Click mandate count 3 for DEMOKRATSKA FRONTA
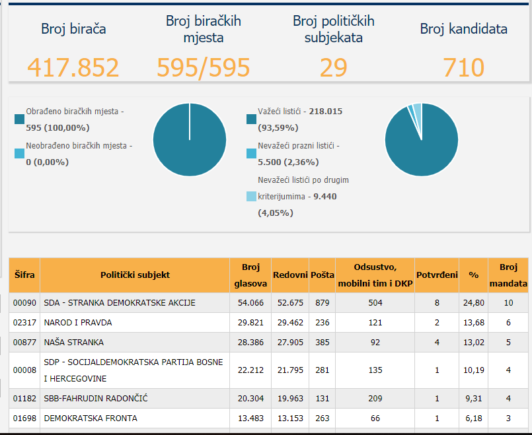Image resolution: width=532 pixels, height=435 pixels. (508, 418)
